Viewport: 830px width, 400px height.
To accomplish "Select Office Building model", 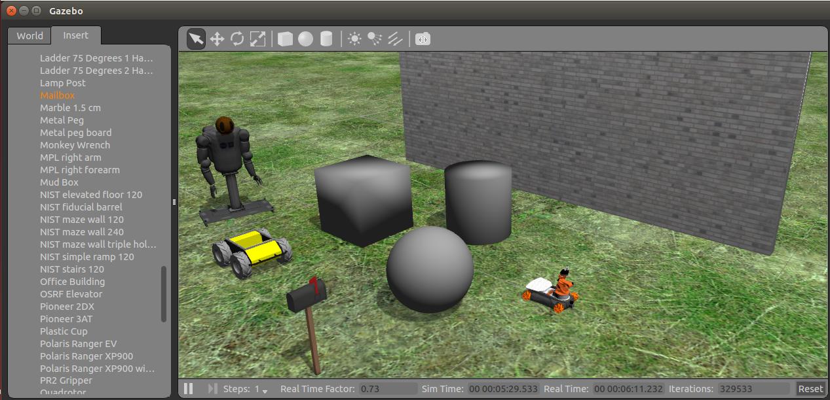I will coord(73,281).
